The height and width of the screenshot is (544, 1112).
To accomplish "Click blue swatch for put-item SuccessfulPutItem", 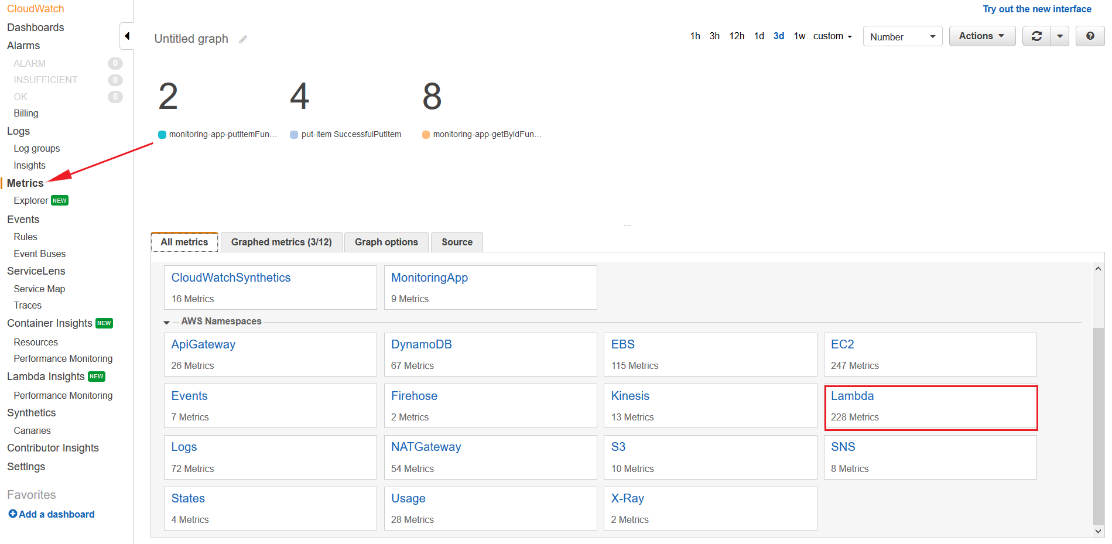I will [x=294, y=135].
